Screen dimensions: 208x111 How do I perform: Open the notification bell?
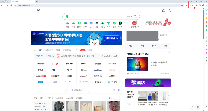click(164, 11)
